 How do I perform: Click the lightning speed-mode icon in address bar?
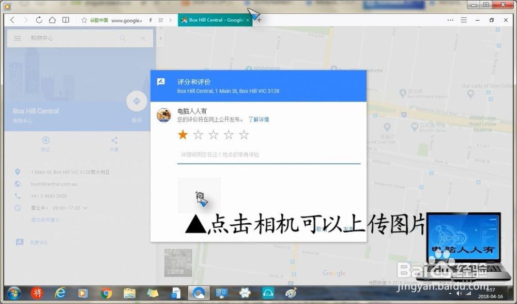tap(150, 20)
